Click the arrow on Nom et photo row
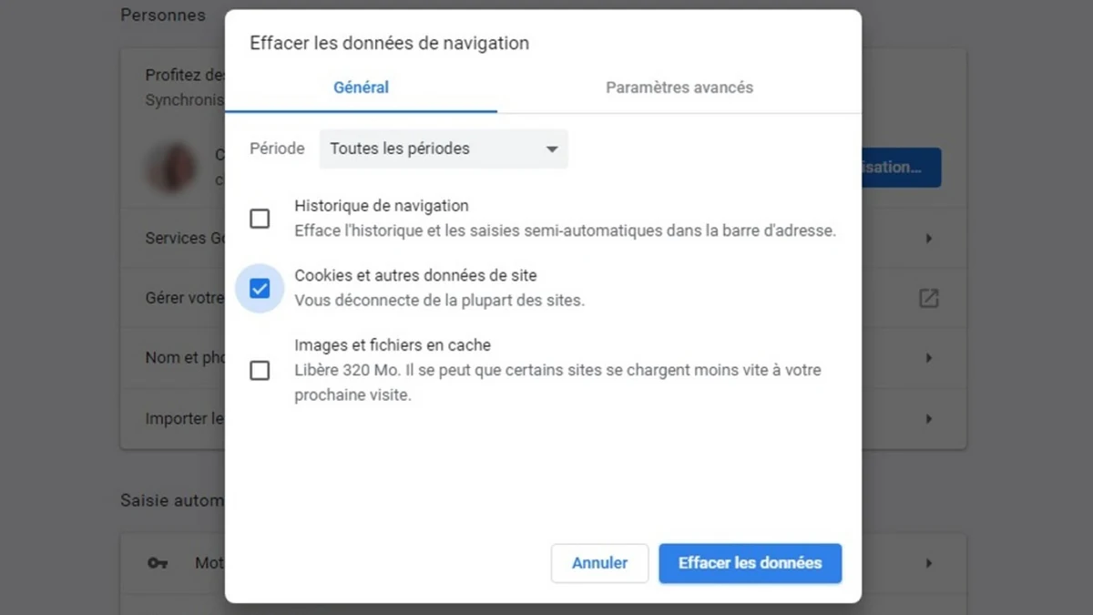The image size is (1093, 615). coord(928,358)
